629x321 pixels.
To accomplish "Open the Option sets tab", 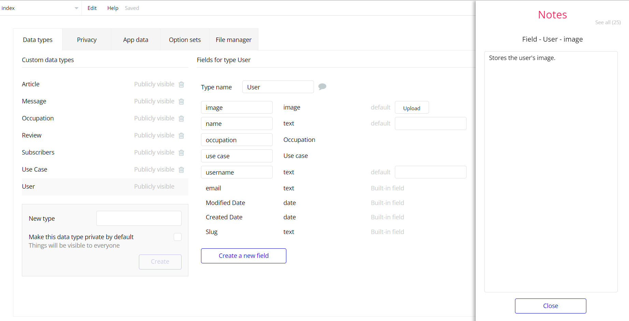I will [x=185, y=40].
